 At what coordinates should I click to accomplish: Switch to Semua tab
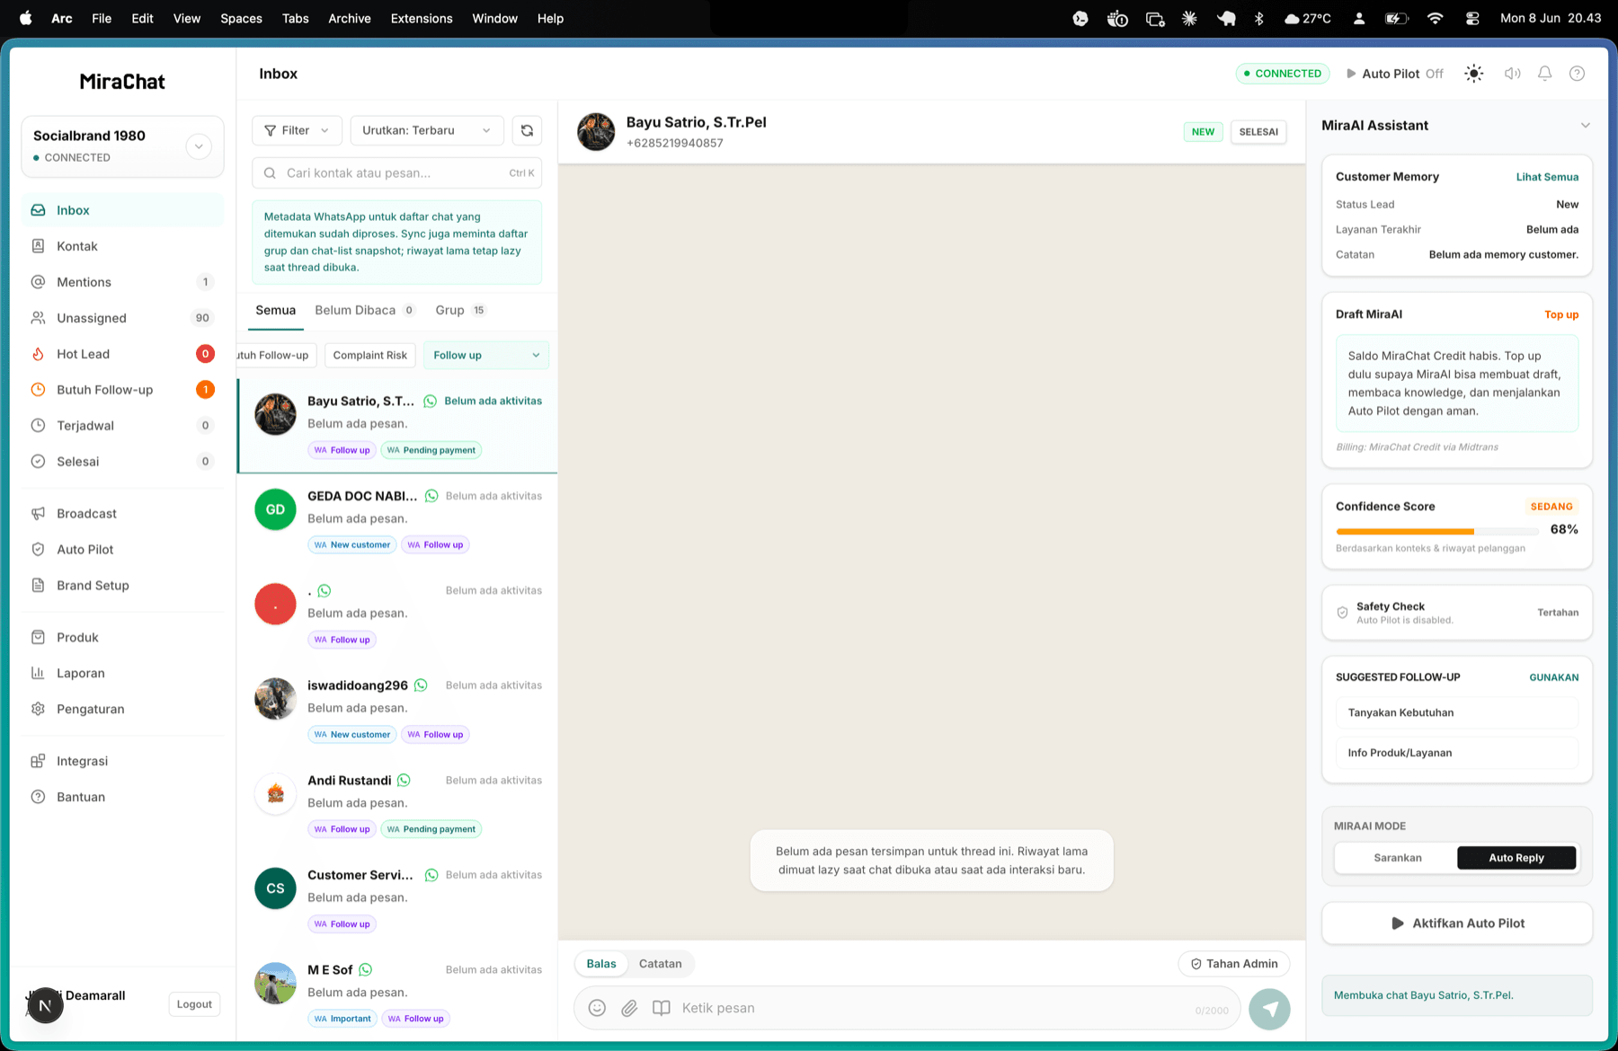(x=275, y=311)
